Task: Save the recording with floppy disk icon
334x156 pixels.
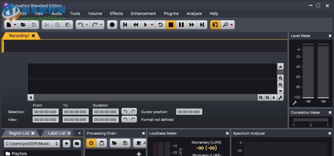Action: [x=34, y=25]
